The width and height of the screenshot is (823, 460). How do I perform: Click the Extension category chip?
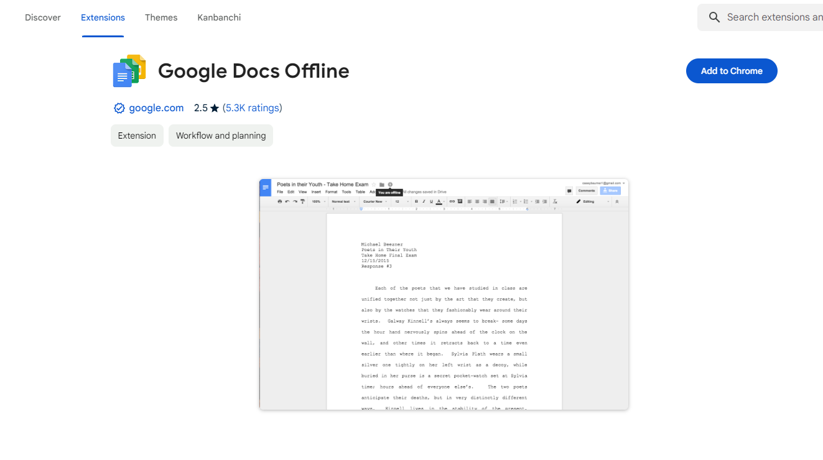click(137, 136)
